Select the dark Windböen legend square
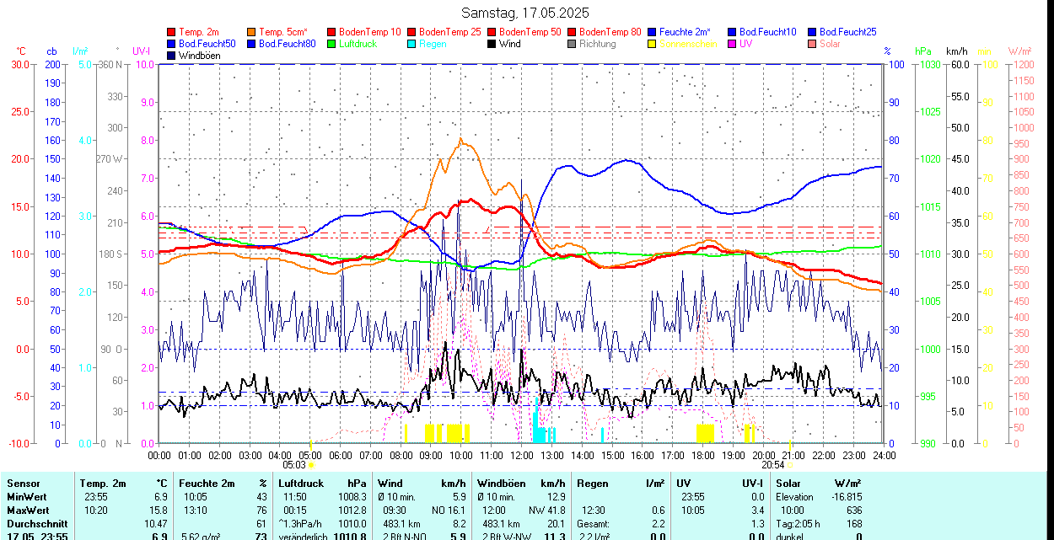Image resolution: width=1054 pixels, height=540 pixels. [x=172, y=56]
